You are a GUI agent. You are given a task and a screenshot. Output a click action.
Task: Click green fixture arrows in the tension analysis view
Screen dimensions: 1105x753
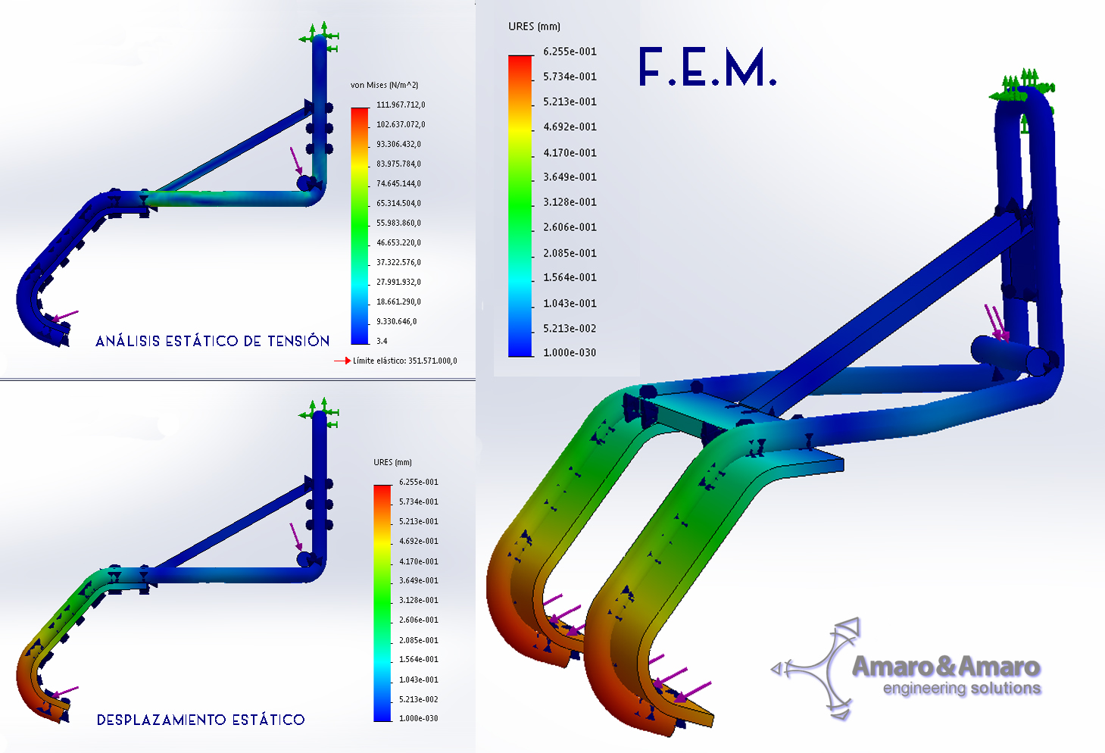click(319, 36)
